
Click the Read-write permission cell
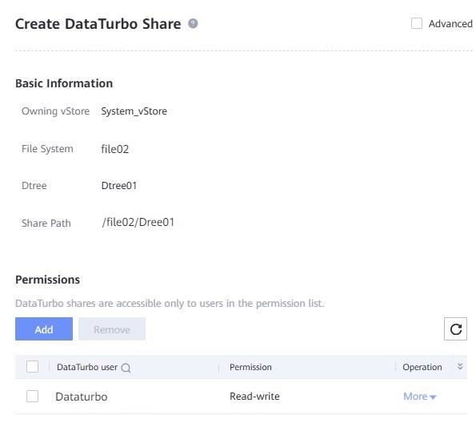coord(254,397)
